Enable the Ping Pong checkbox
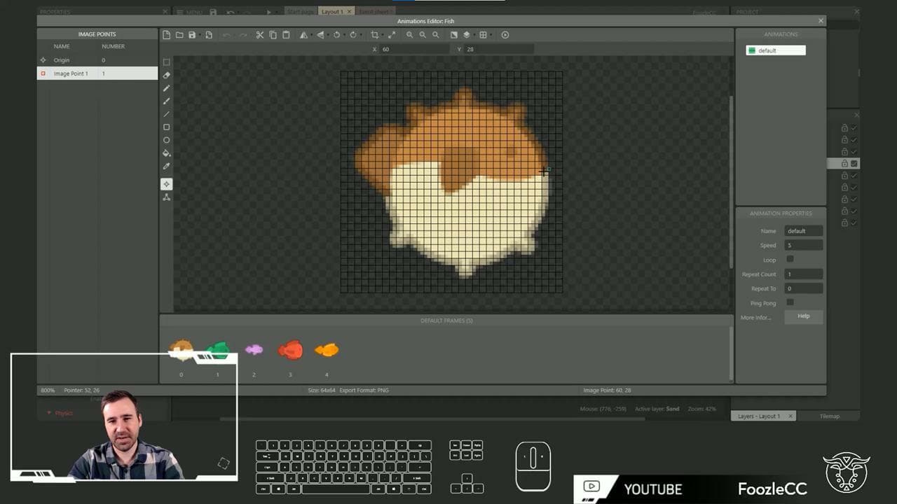The height and width of the screenshot is (504, 897). 790,302
